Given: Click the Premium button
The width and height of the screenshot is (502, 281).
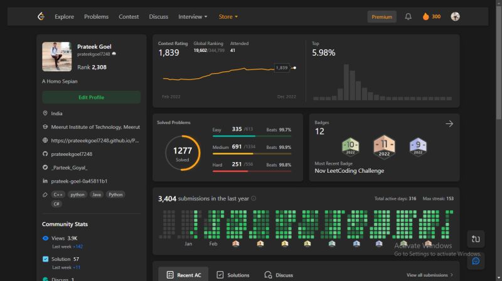Looking at the screenshot, I should click(x=382, y=17).
